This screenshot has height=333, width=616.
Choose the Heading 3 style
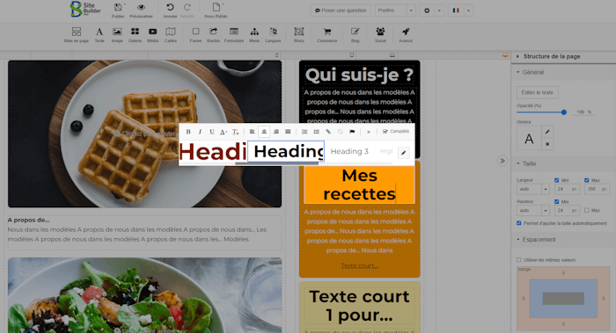(349, 151)
